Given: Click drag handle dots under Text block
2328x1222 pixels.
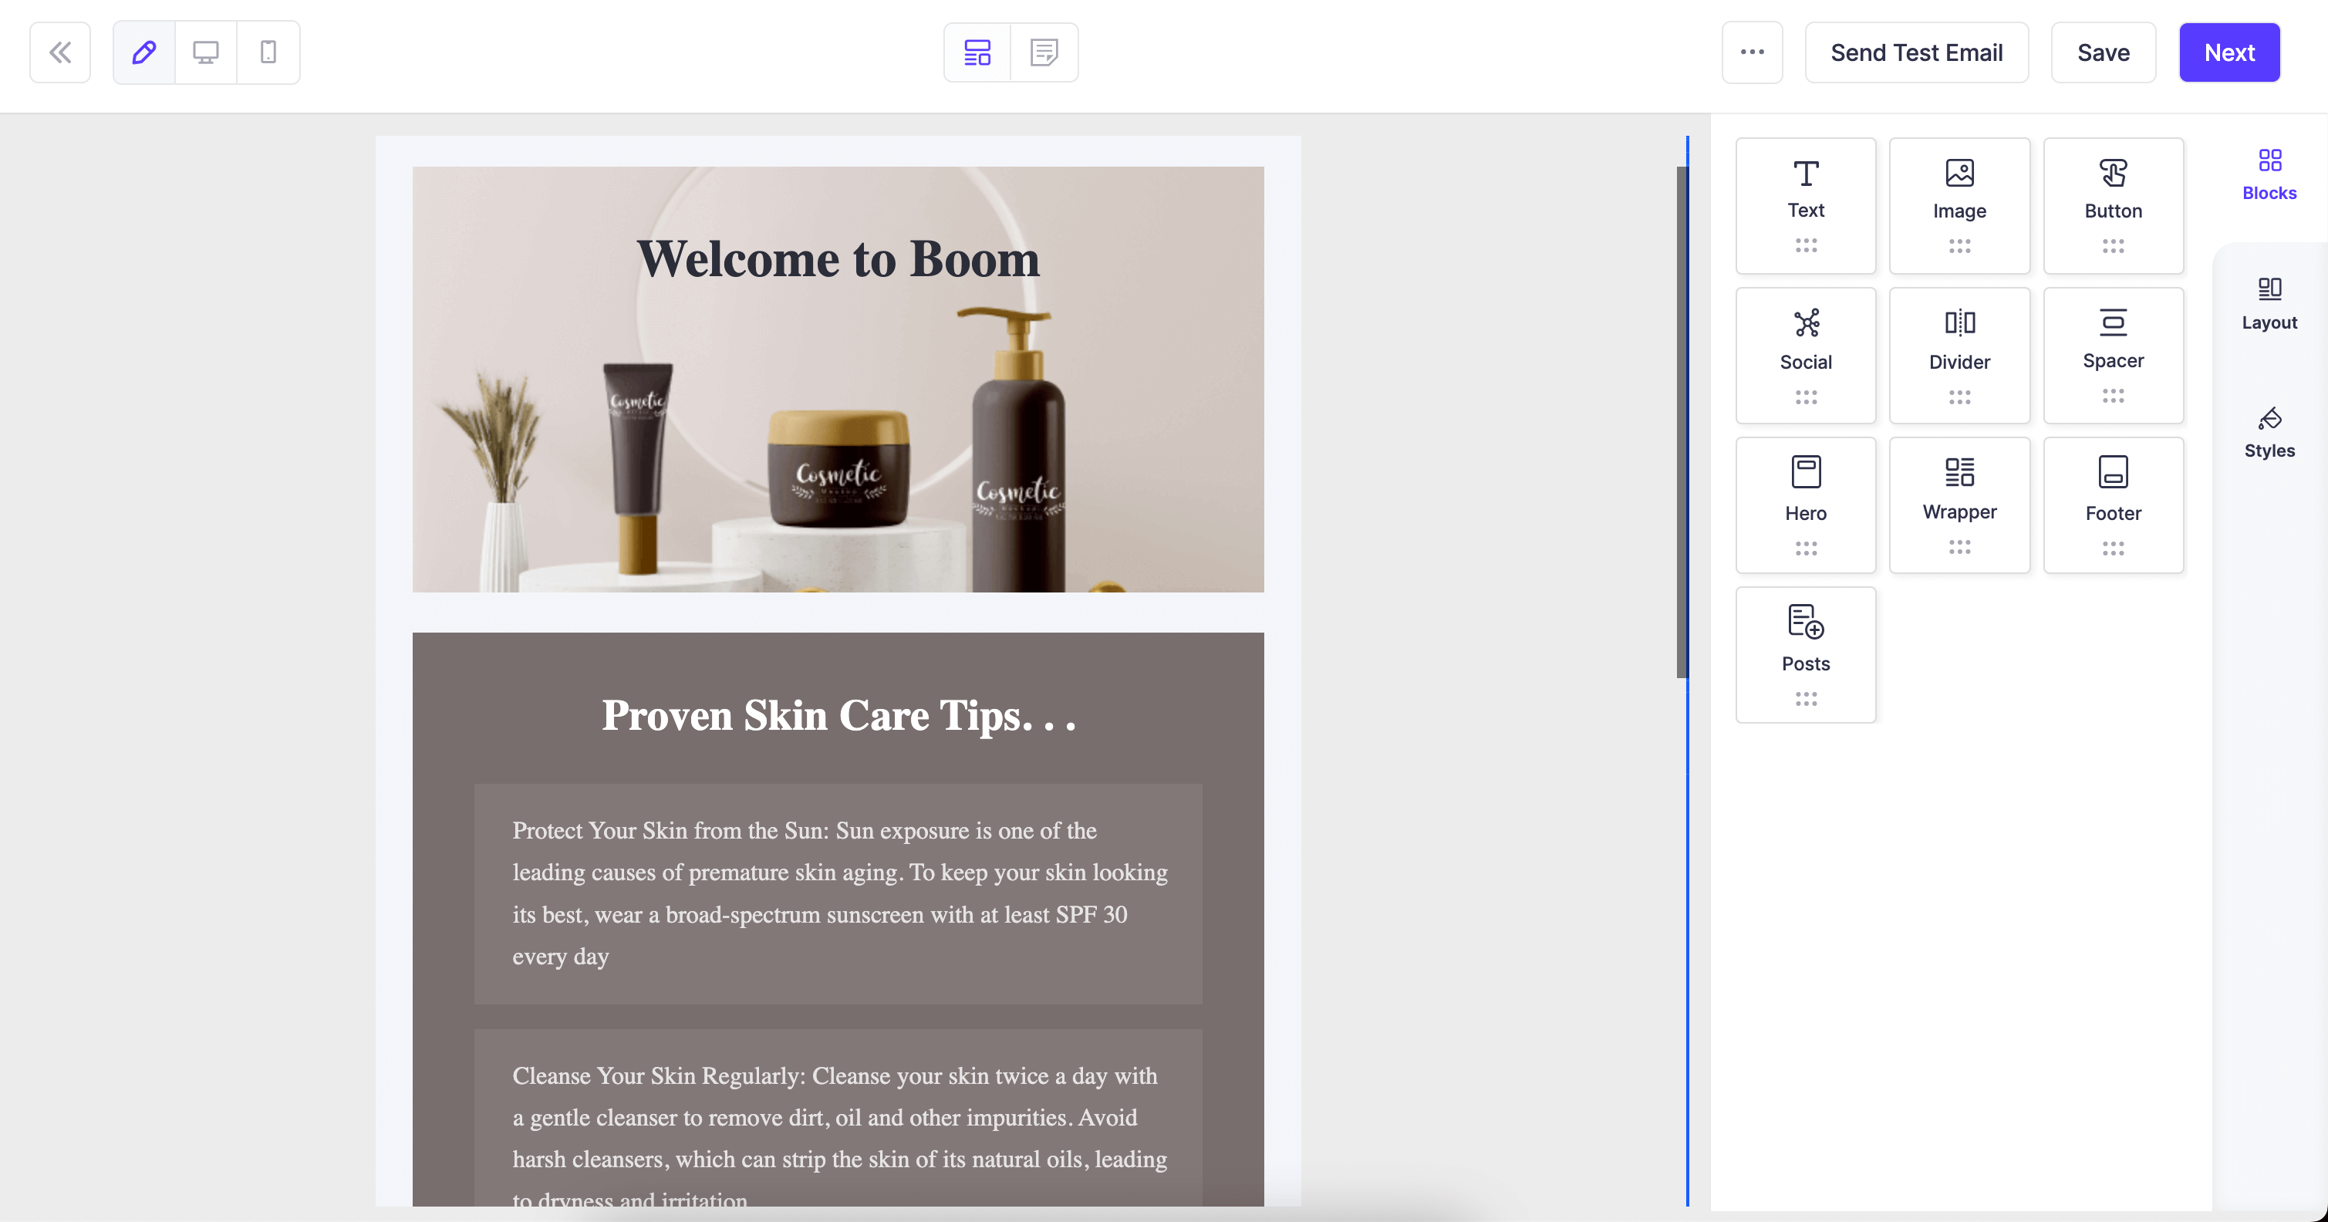Looking at the screenshot, I should tap(1806, 245).
